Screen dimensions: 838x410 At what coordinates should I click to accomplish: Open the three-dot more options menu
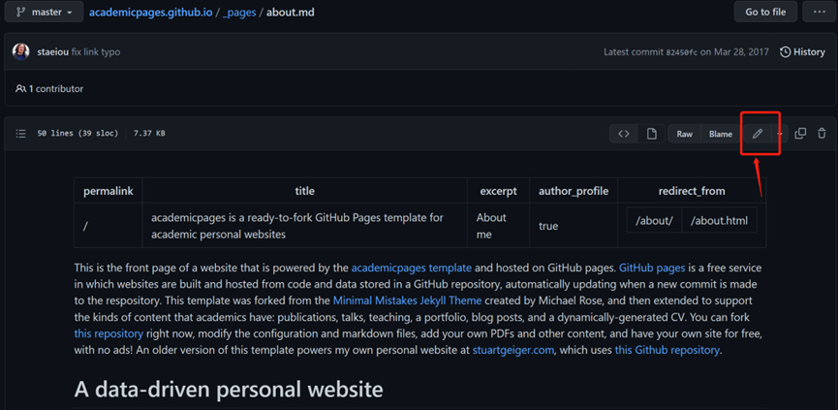click(x=820, y=12)
